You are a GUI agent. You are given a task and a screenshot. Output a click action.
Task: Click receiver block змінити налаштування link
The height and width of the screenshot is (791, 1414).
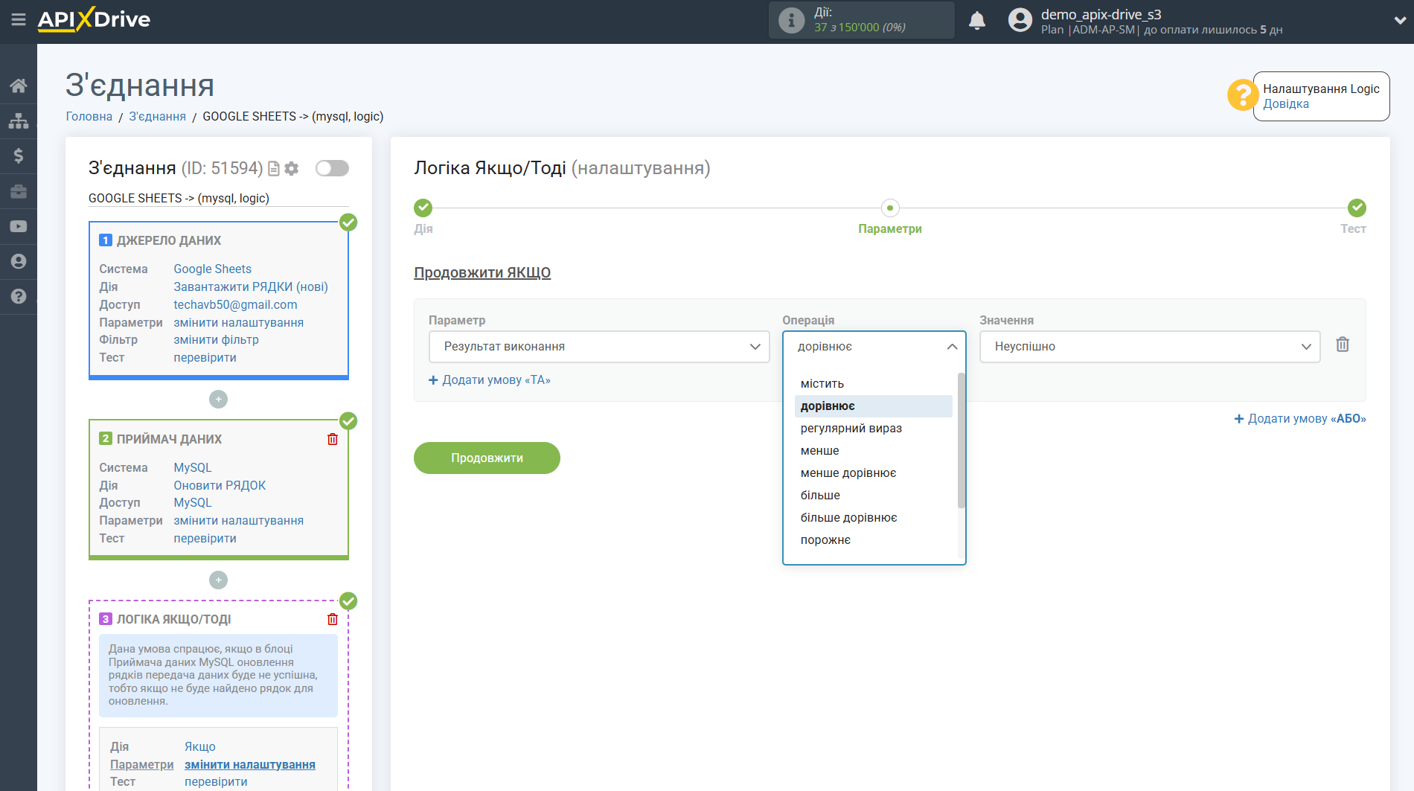pyautogui.click(x=238, y=520)
